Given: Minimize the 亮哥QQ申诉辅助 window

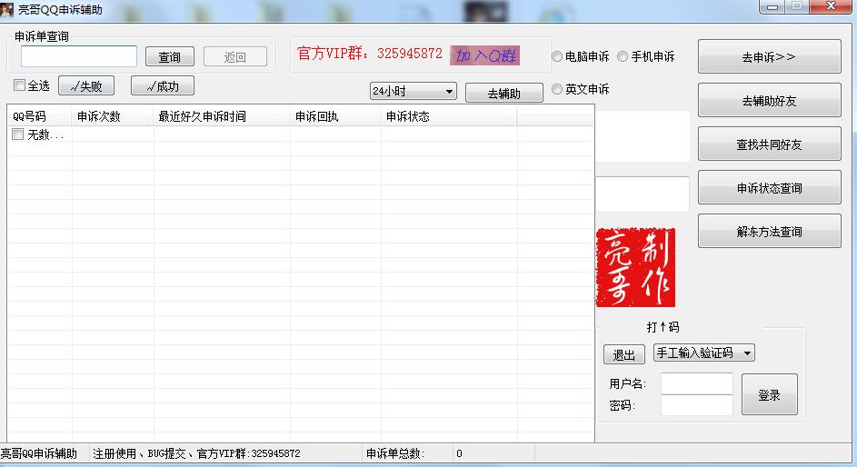Looking at the screenshot, I should point(772,6).
